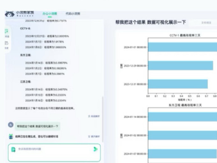Focus the question input field
217x163 pixels.
(54, 152)
